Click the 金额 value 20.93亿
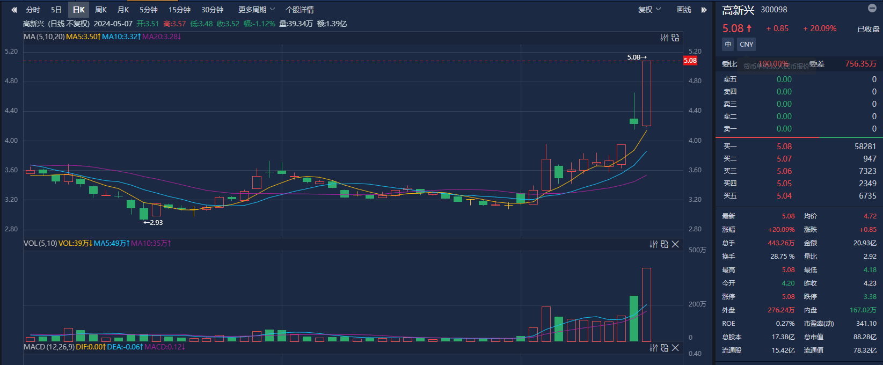The width and height of the screenshot is (883, 365). (x=865, y=243)
